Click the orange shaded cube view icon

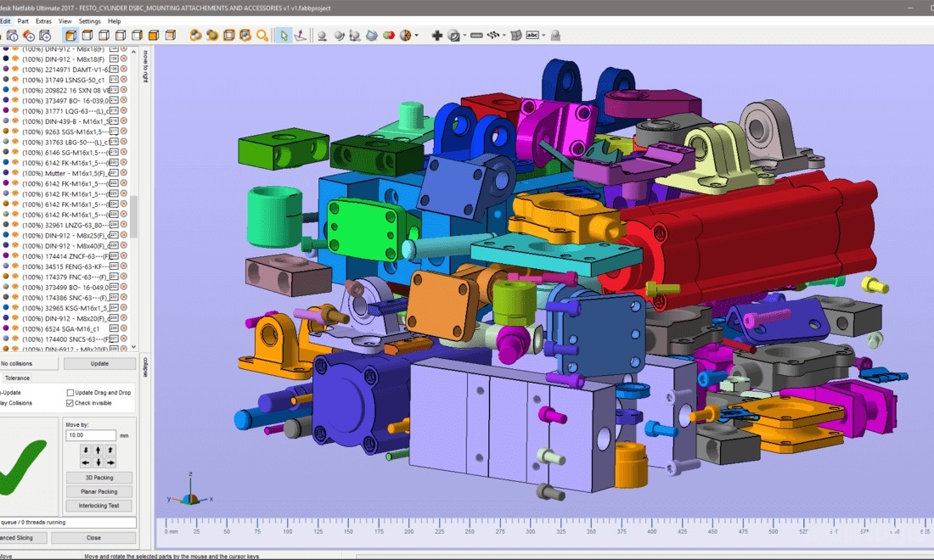(154, 36)
